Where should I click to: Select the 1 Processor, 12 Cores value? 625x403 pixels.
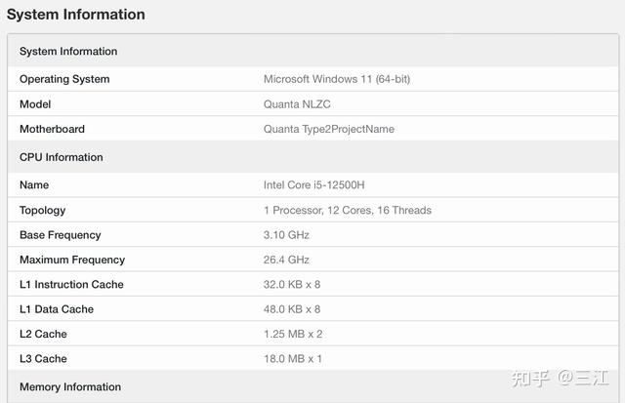pyautogui.click(x=348, y=210)
